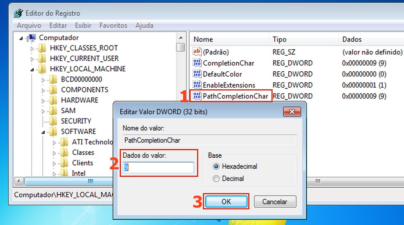Click the HKEY_LOCAL_MACHINE folder icon

(x=42, y=69)
